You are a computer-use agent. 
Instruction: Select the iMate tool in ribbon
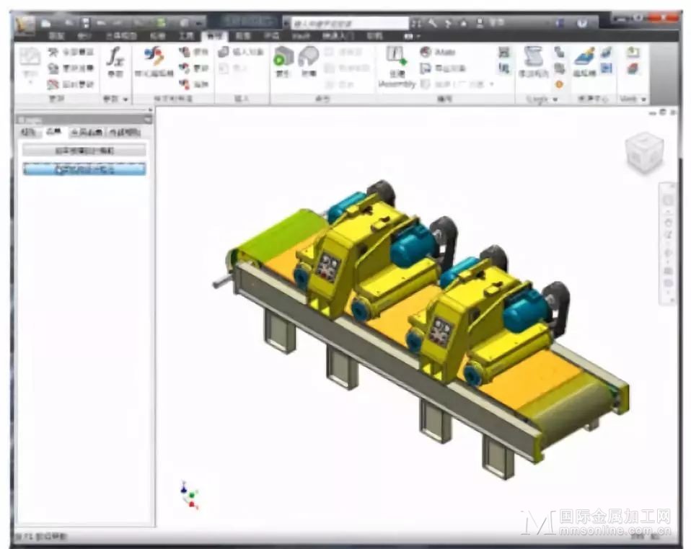pos(438,52)
